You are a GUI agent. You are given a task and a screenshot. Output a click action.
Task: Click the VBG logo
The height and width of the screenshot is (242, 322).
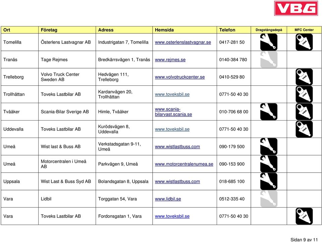click(296, 8)
